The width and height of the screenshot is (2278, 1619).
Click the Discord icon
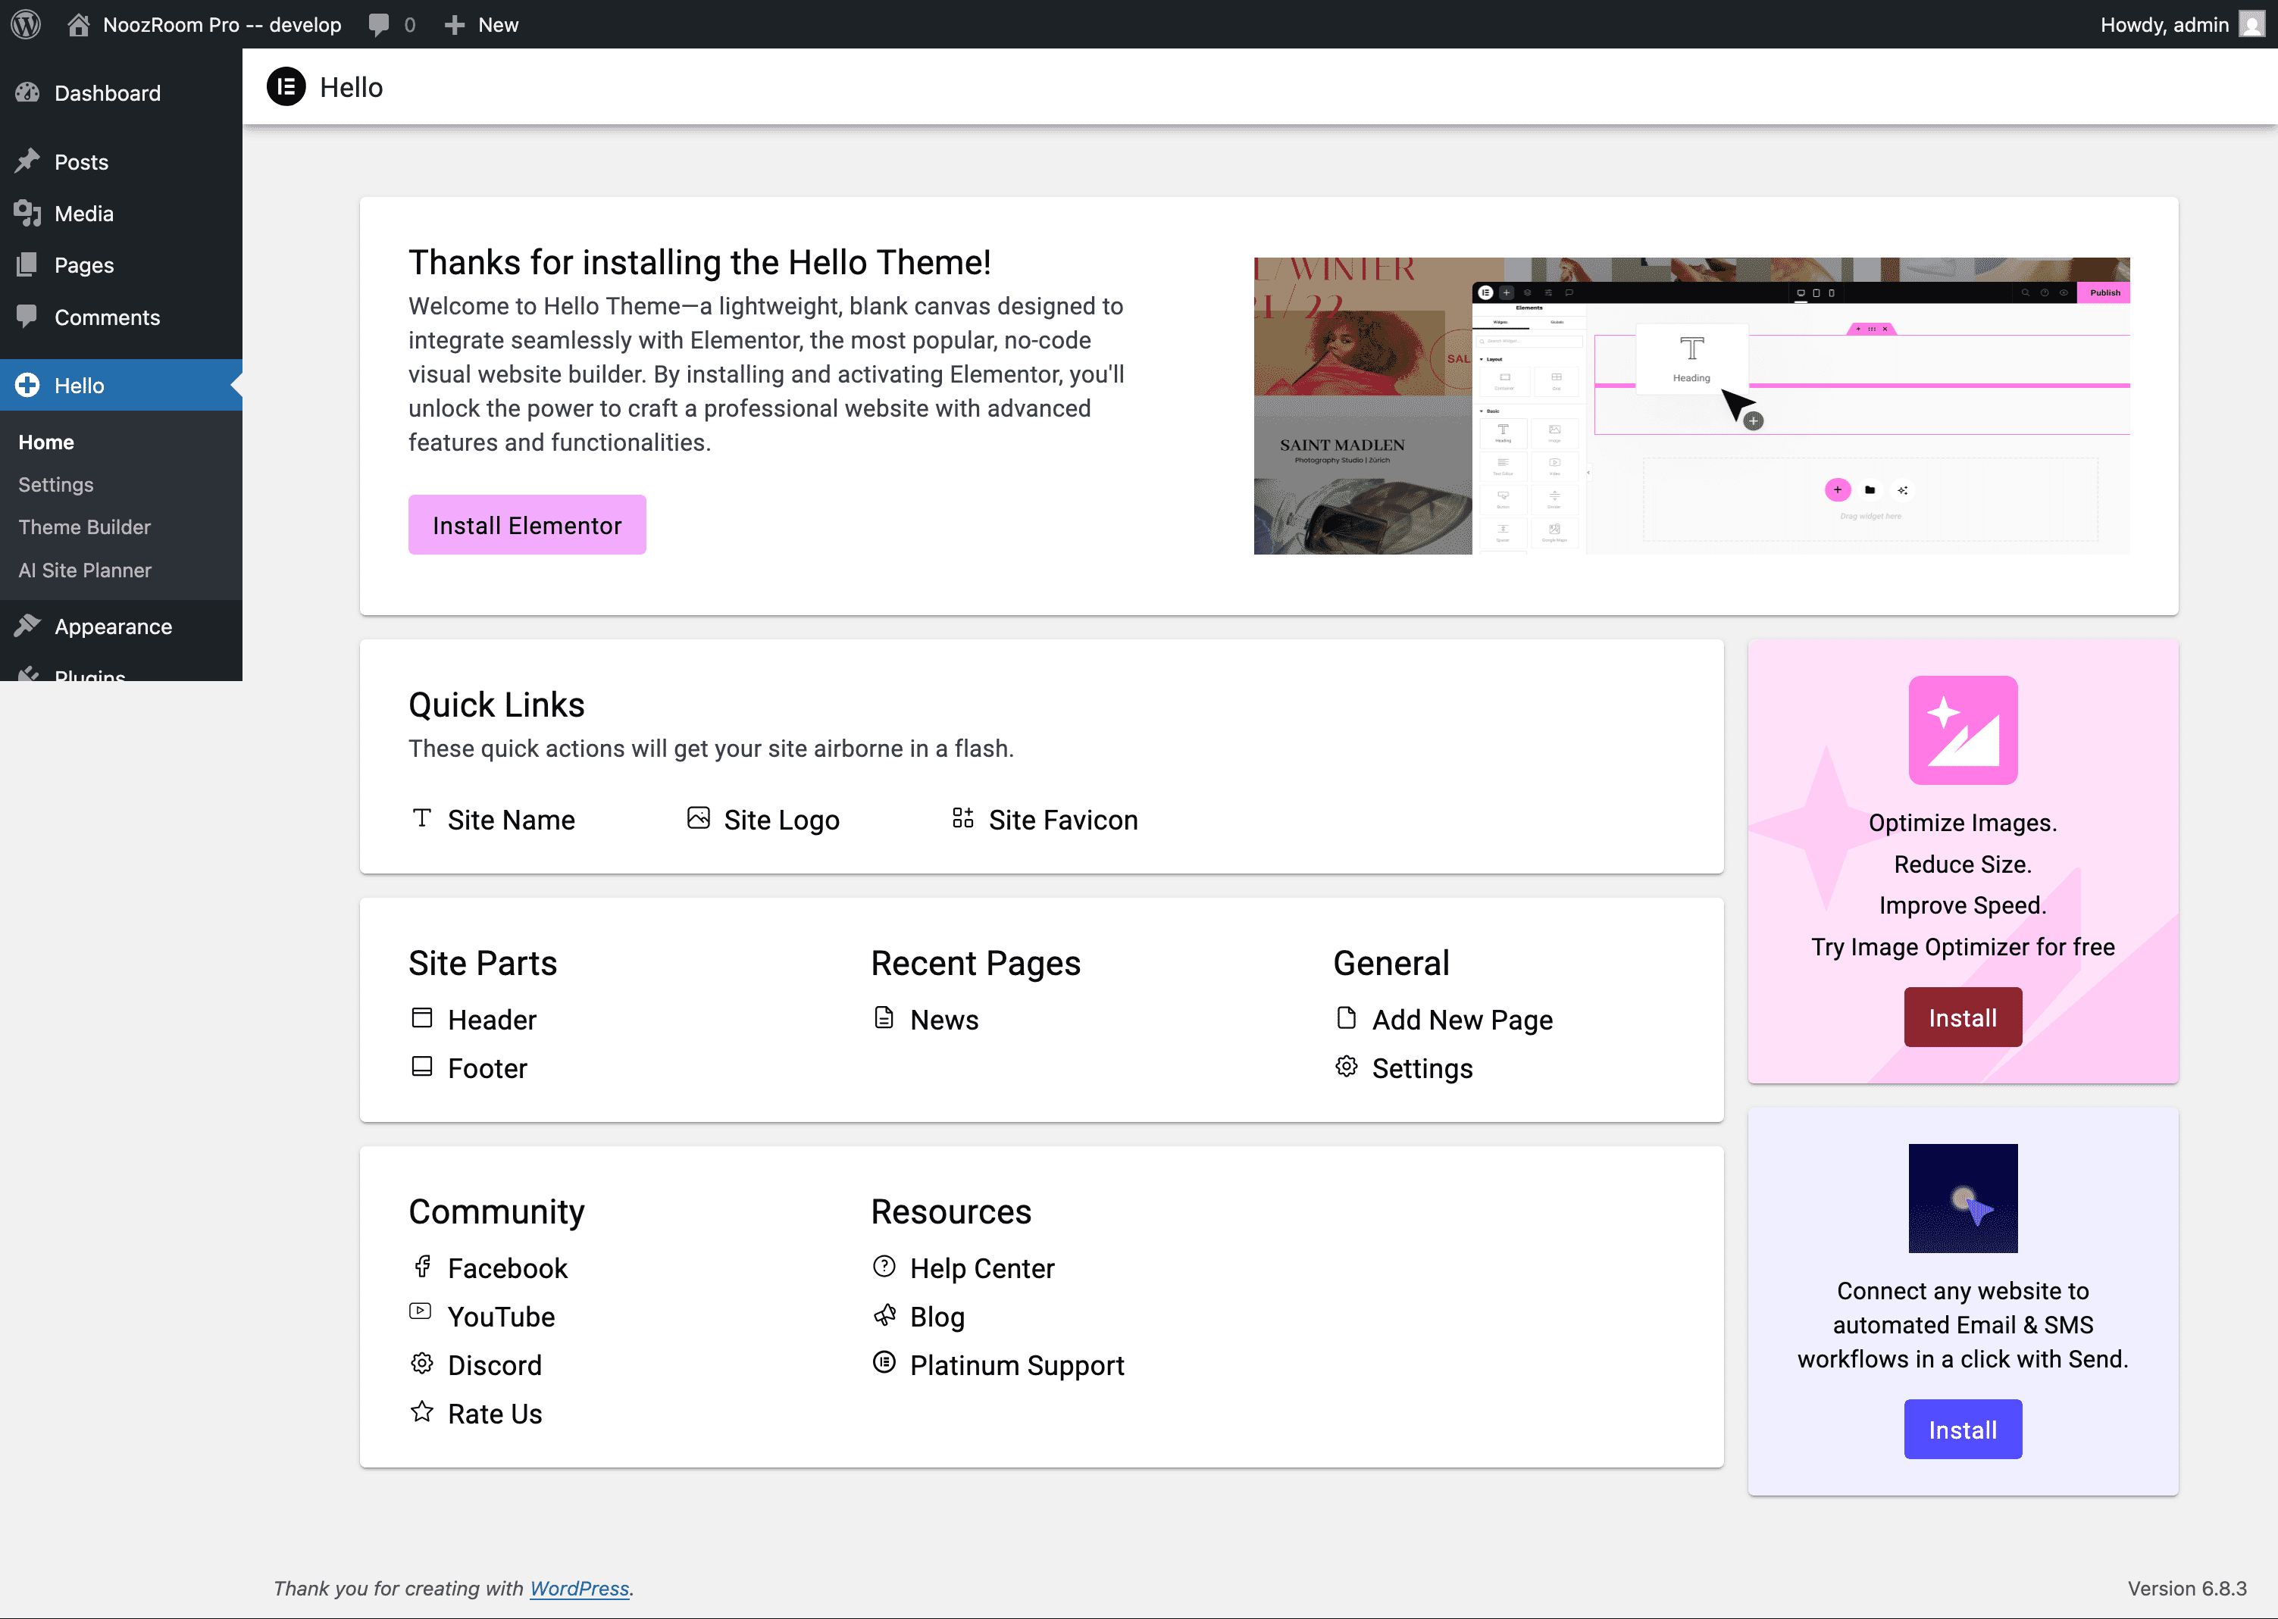(x=421, y=1363)
